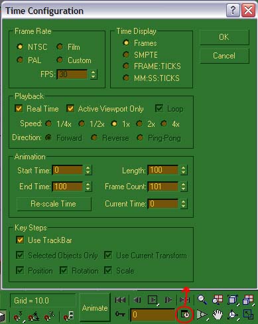
Task: Click the Next Frame button
Action: coord(168,300)
